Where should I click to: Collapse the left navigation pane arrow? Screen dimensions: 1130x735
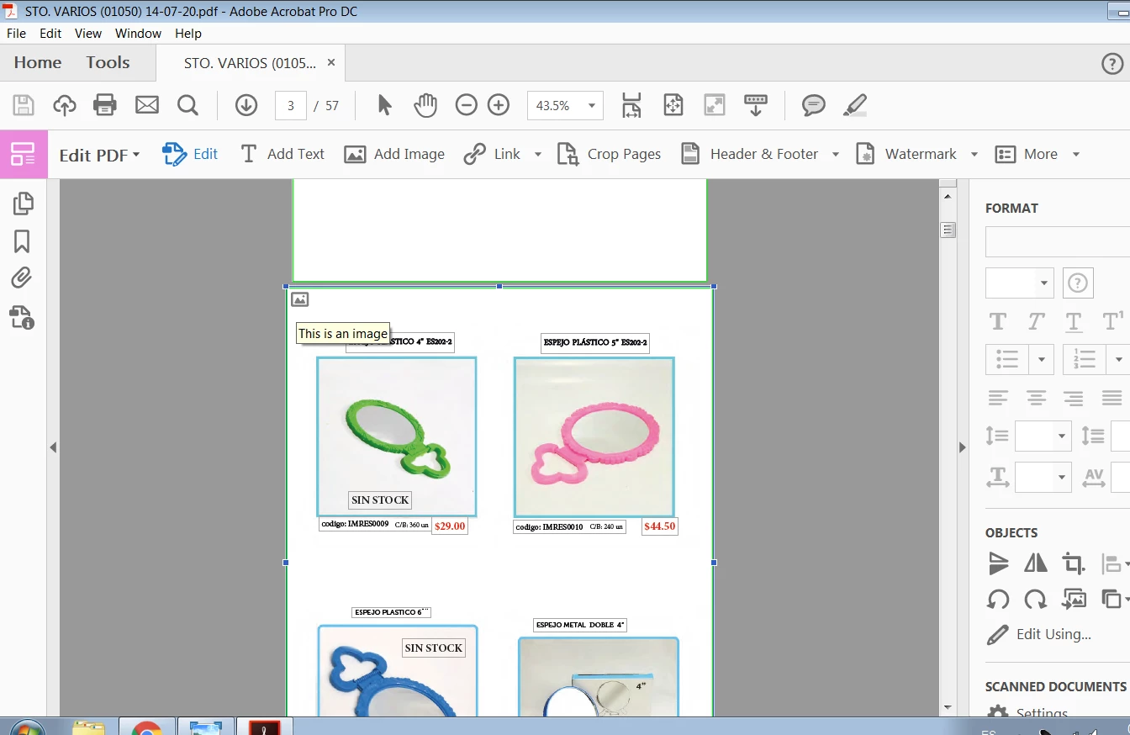[x=53, y=447]
